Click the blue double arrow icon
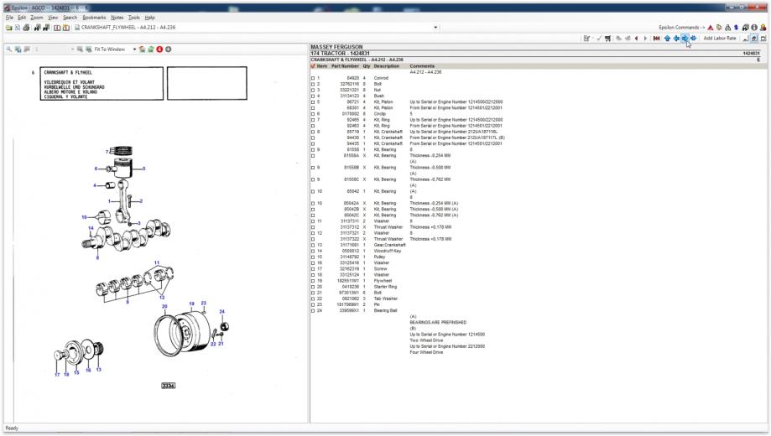The image size is (771, 436). [693, 39]
